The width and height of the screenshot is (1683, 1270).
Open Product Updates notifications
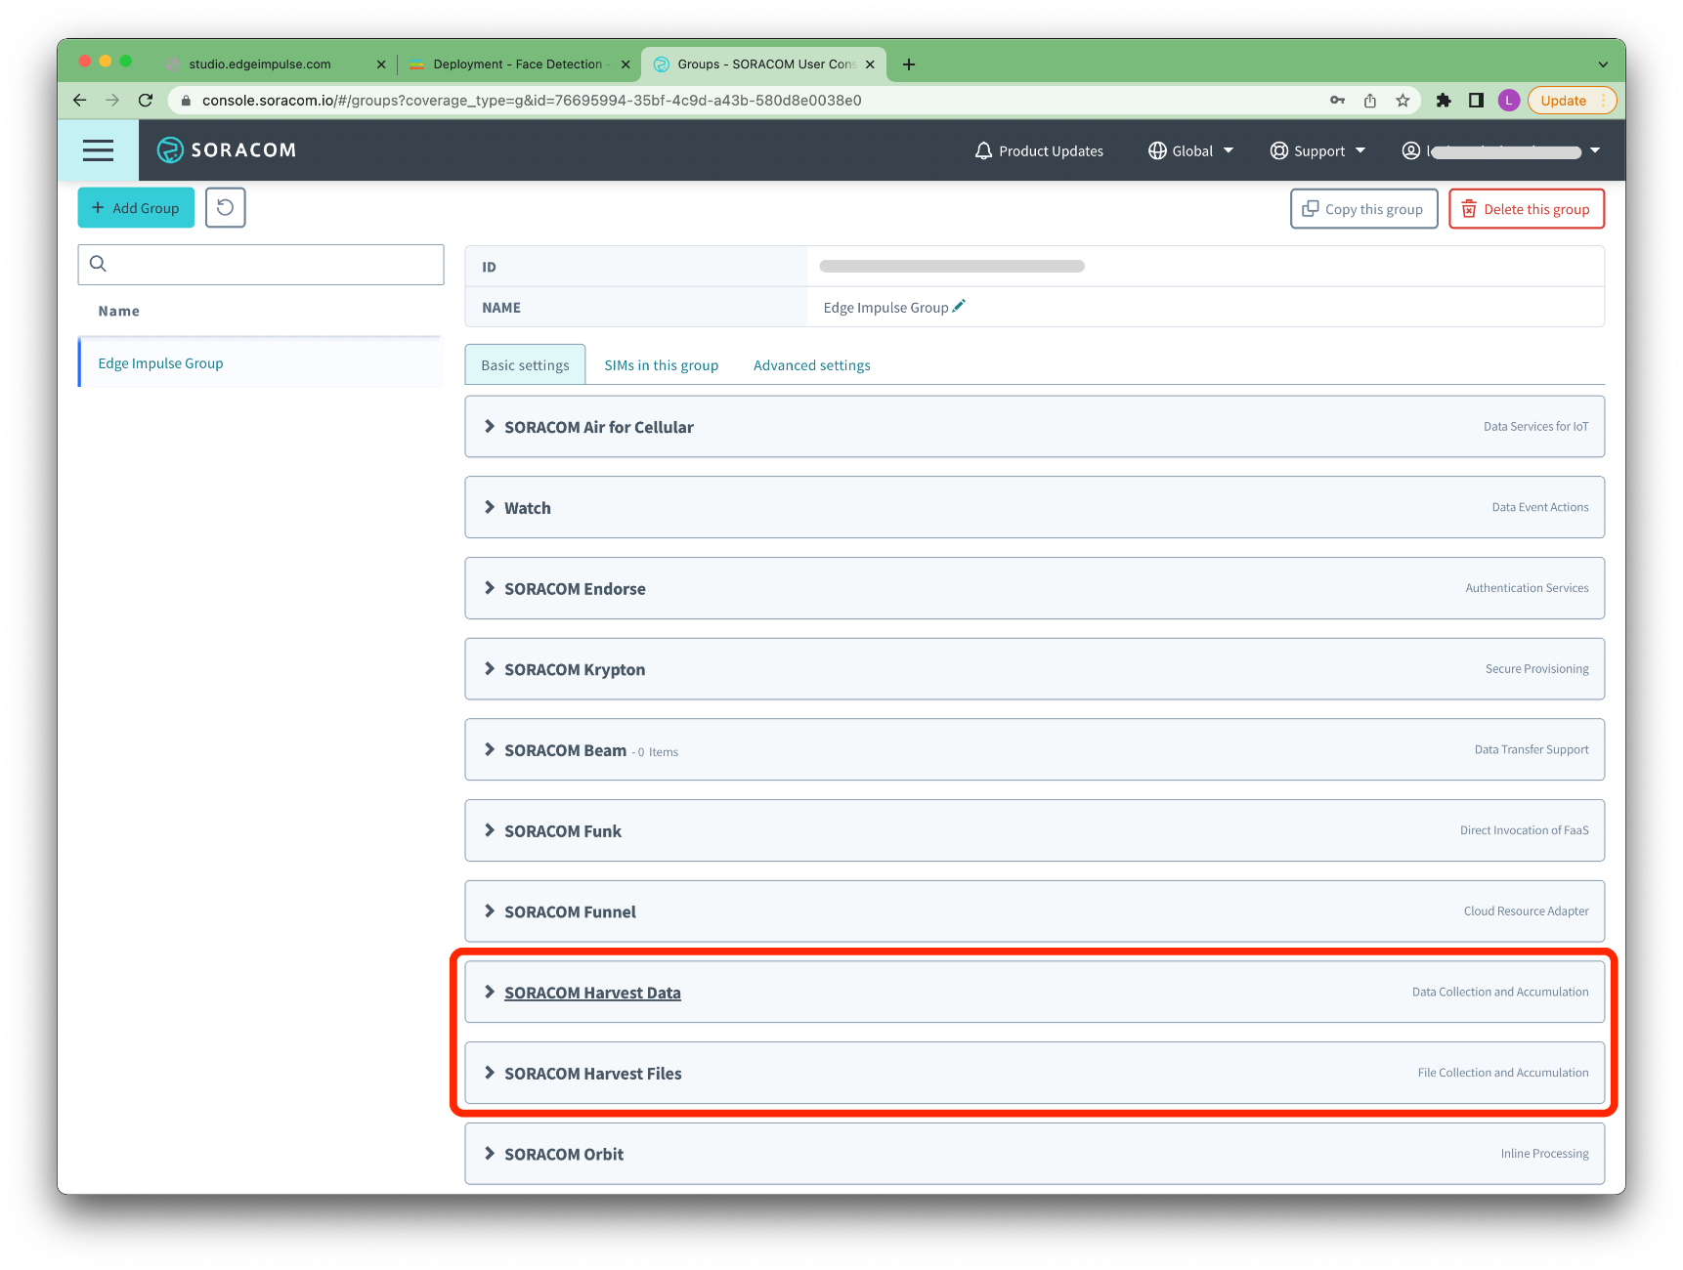pos(1039,150)
